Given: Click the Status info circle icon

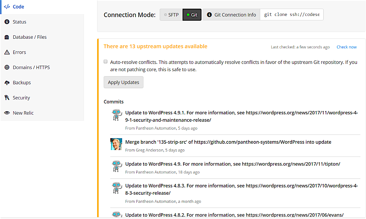Looking at the screenshot, I should coord(7,22).
